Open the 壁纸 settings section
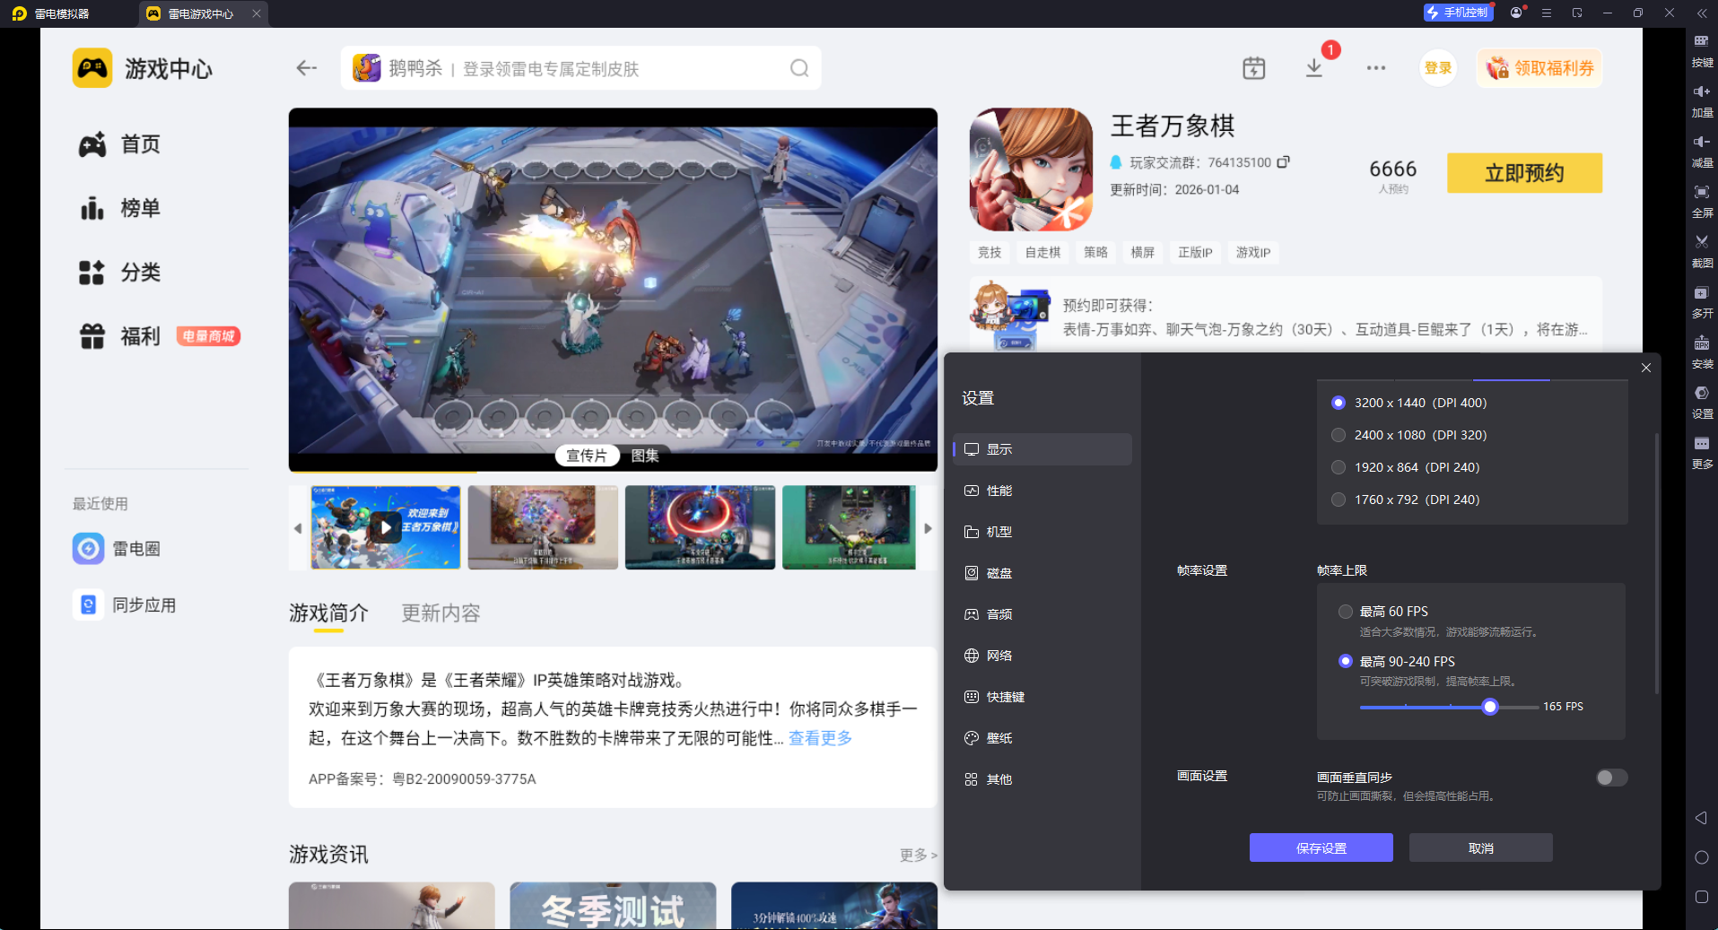This screenshot has height=930, width=1718. coord(1042,738)
